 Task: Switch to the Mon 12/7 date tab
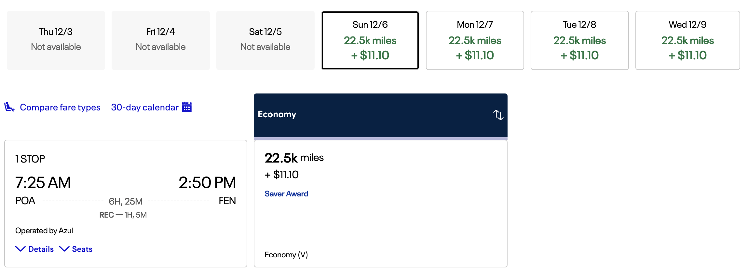tap(475, 40)
